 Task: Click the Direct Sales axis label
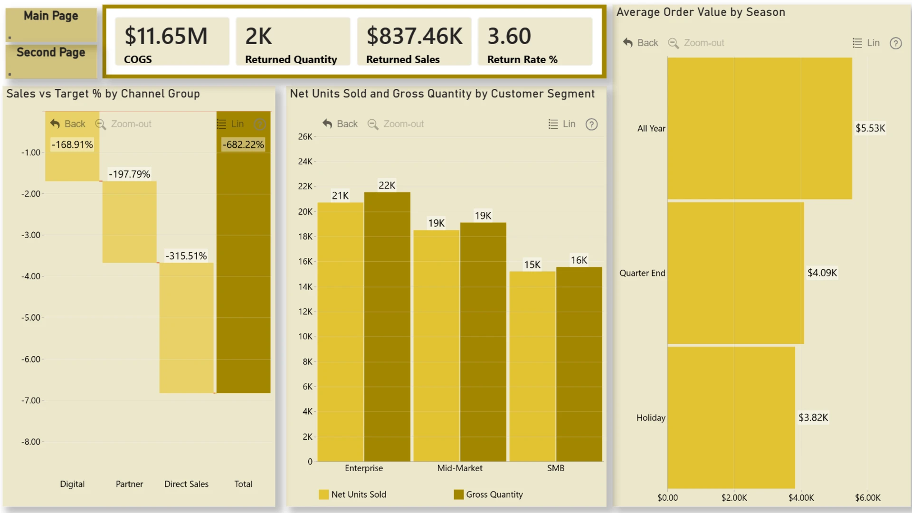tap(186, 484)
